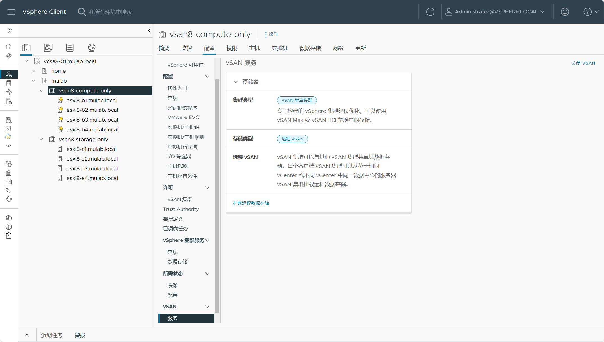This screenshot has height=342, width=604.
Task: Expand the home datacenter node
Action: [34, 71]
